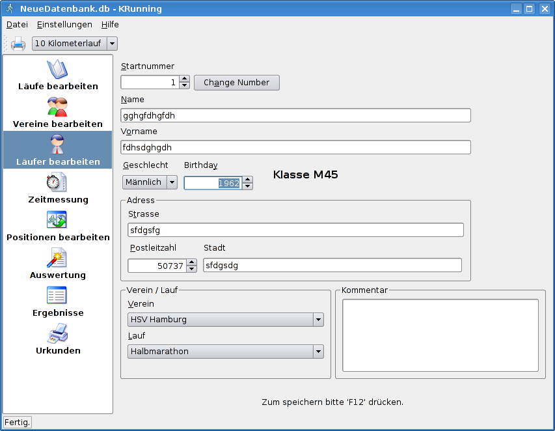
Task: Decrease the Birthday year
Action: tap(248, 186)
